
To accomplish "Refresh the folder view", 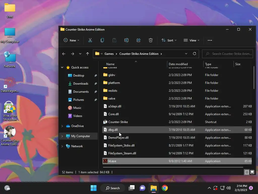I will click(x=195, y=54).
